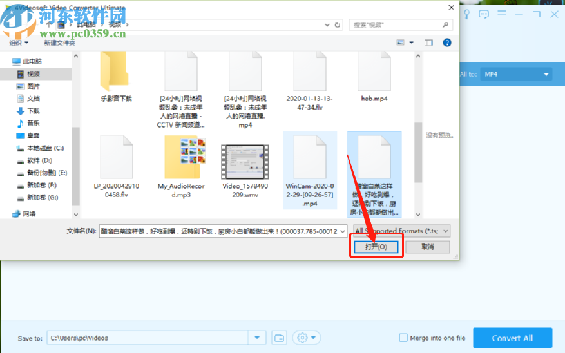Click 新建文件夹 new folder
The width and height of the screenshot is (565, 353).
[x=59, y=43]
